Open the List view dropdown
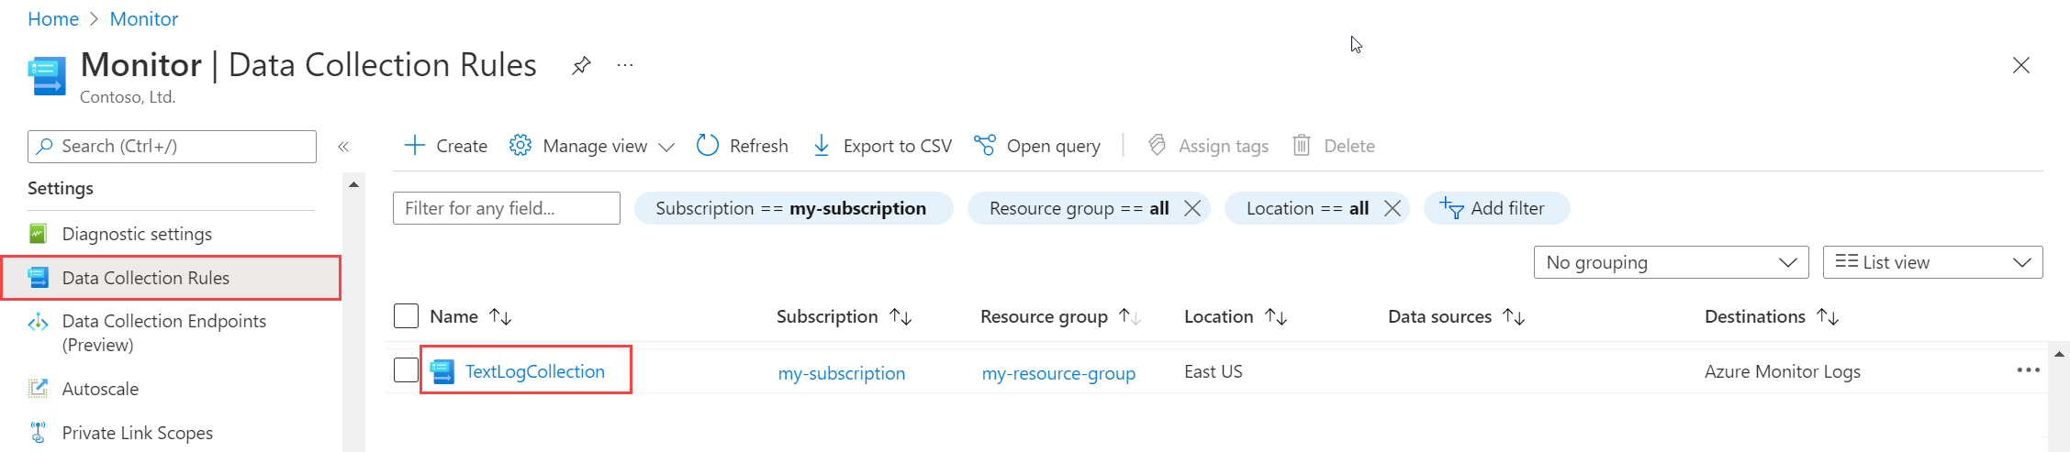This screenshot has width=2070, height=452. click(x=1932, y=262)
